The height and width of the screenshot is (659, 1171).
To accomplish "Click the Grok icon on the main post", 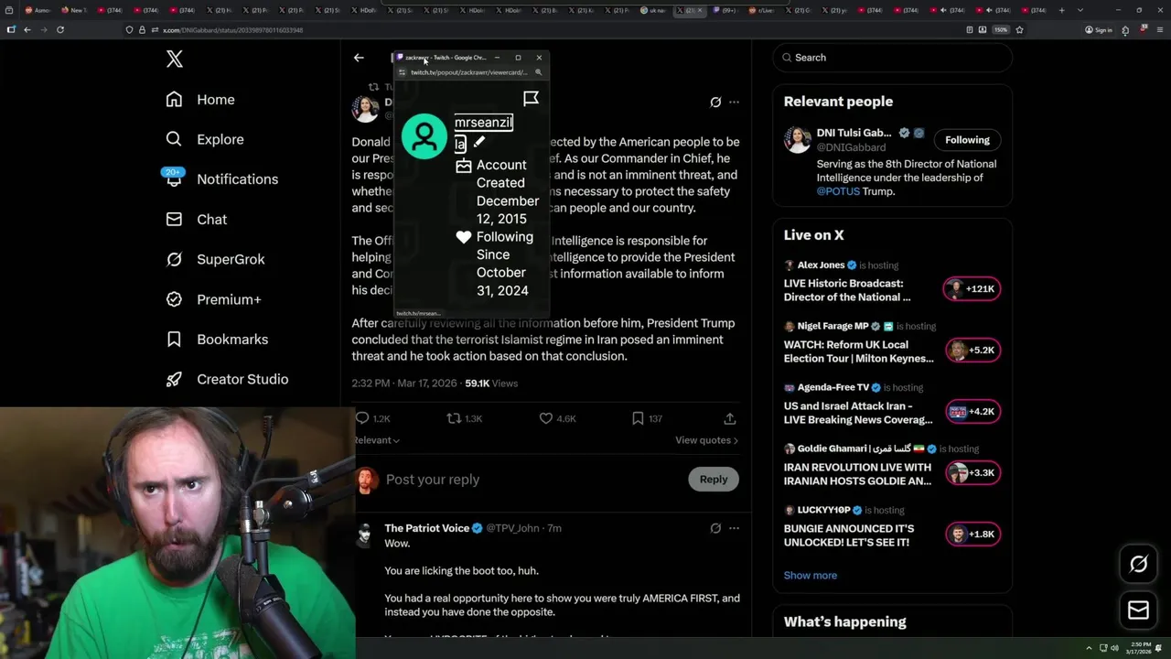I will pyautogui.click(x=715, y=103).
